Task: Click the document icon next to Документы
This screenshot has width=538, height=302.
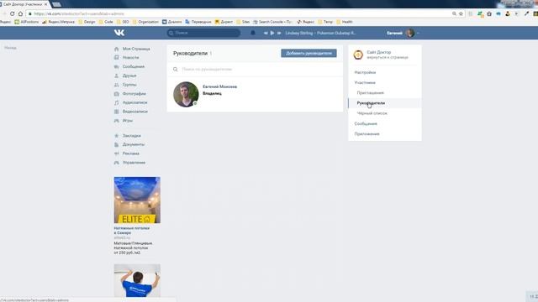Action: (x=116, y=144)
